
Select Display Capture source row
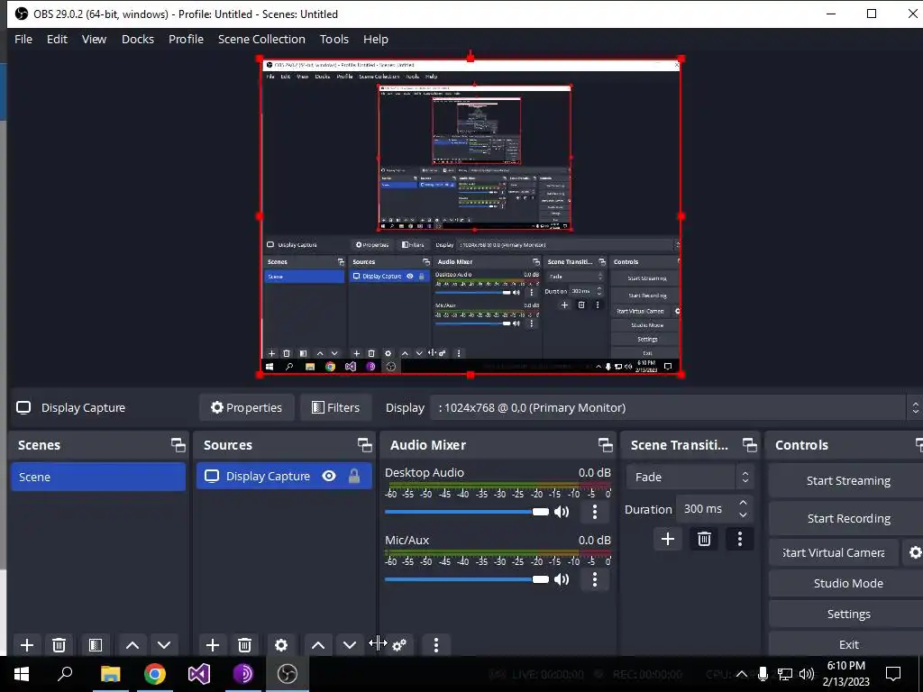[x=284, y=476]
